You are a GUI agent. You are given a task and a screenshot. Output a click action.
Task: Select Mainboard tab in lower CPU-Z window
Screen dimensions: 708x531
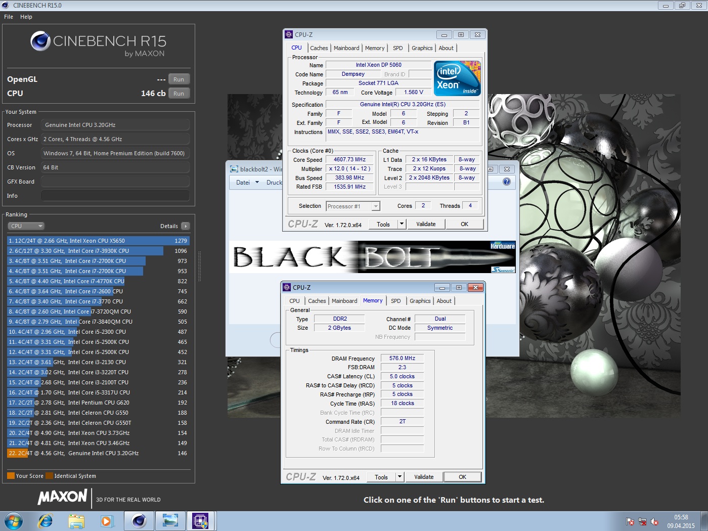344,301
